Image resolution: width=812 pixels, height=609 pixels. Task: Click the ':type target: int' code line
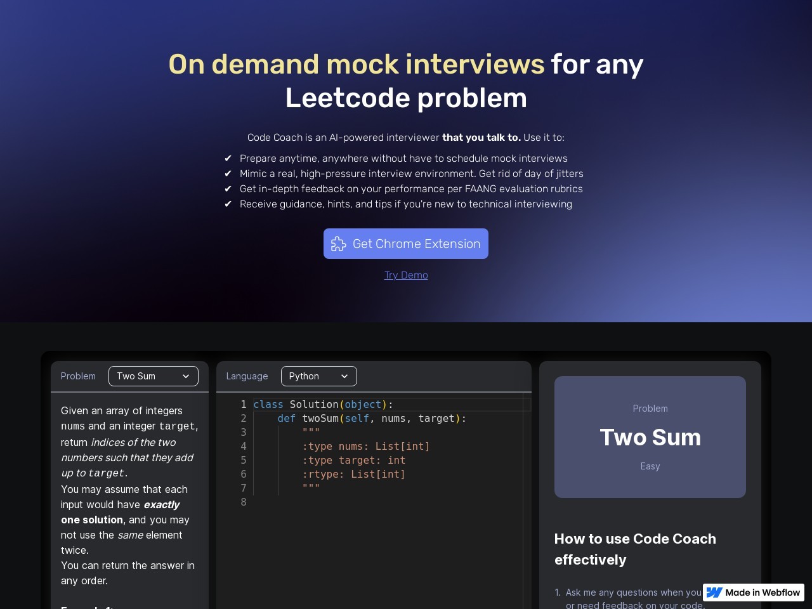click(x=354, y=460)
